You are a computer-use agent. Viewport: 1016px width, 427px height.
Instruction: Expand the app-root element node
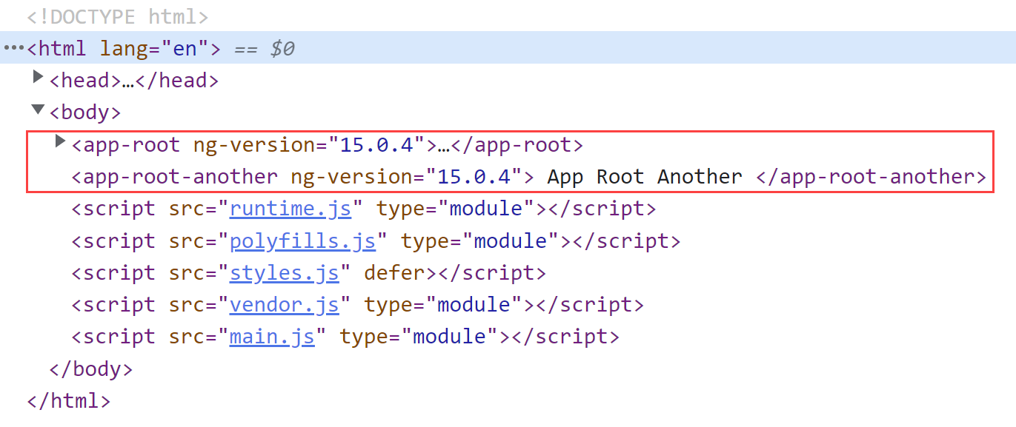[61, 141]
